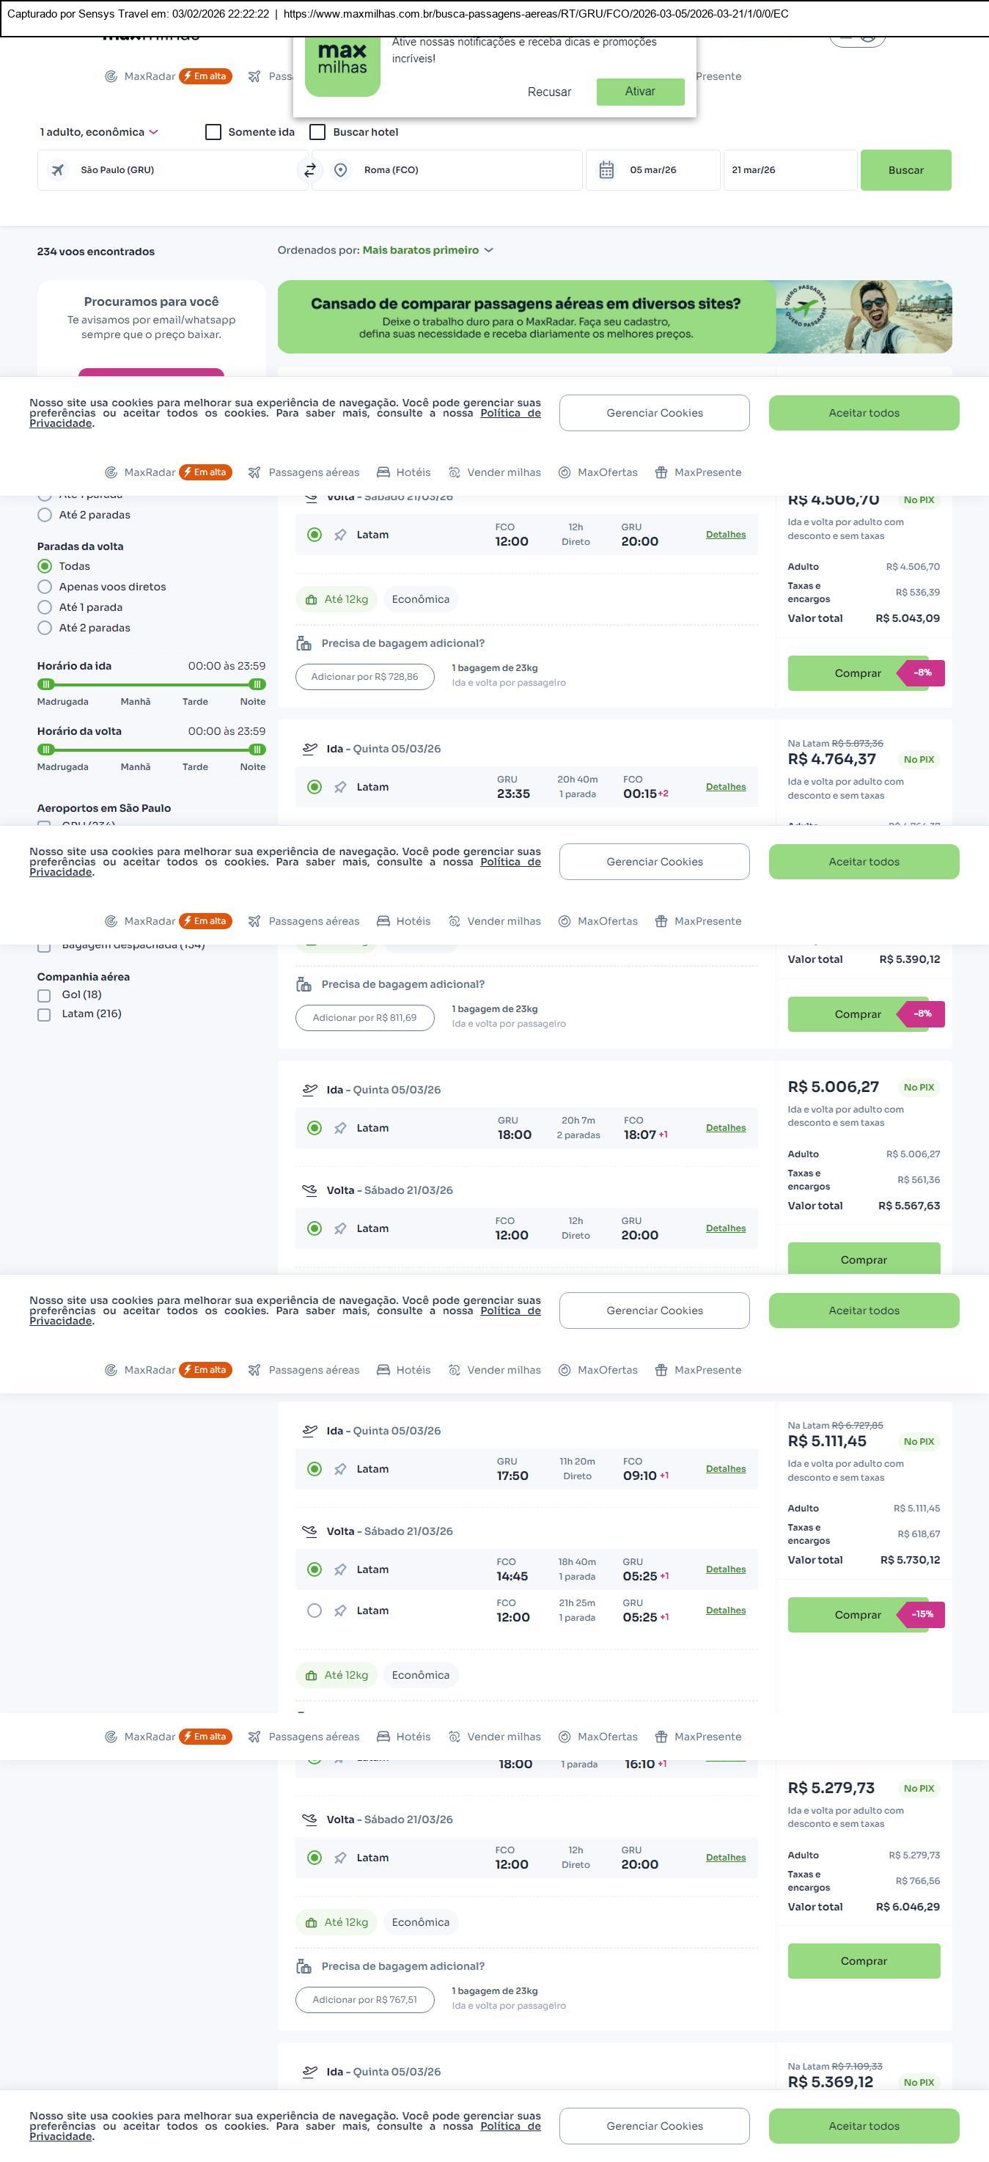Click the 'Horário da ida' slider left handle
This screenshot has width=989, height=2162.
46,684
